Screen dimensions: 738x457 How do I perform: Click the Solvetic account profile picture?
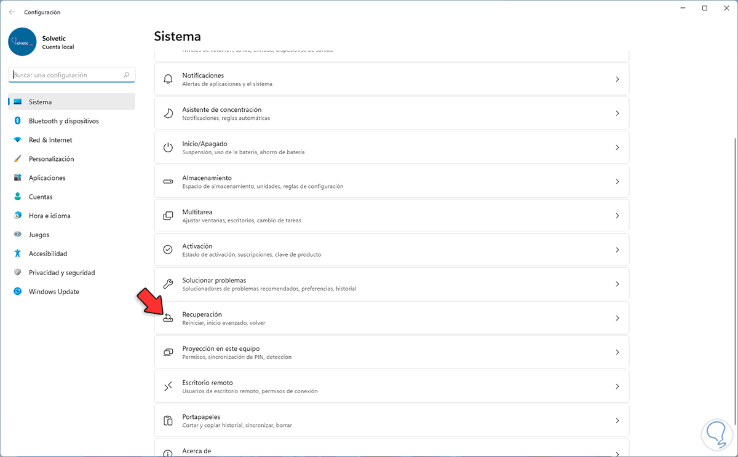click(23, 42)
